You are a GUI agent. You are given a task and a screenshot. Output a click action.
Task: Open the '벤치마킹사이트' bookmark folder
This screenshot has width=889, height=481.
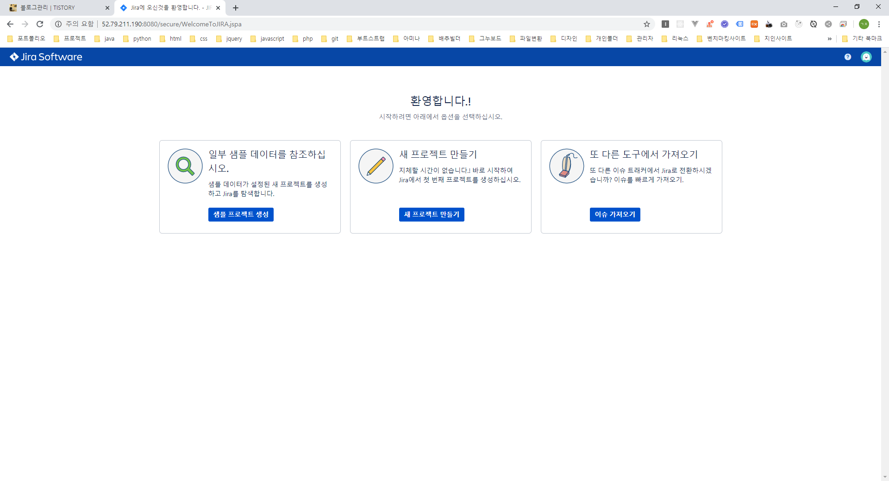pyautogui.click(x=721, y=39)
